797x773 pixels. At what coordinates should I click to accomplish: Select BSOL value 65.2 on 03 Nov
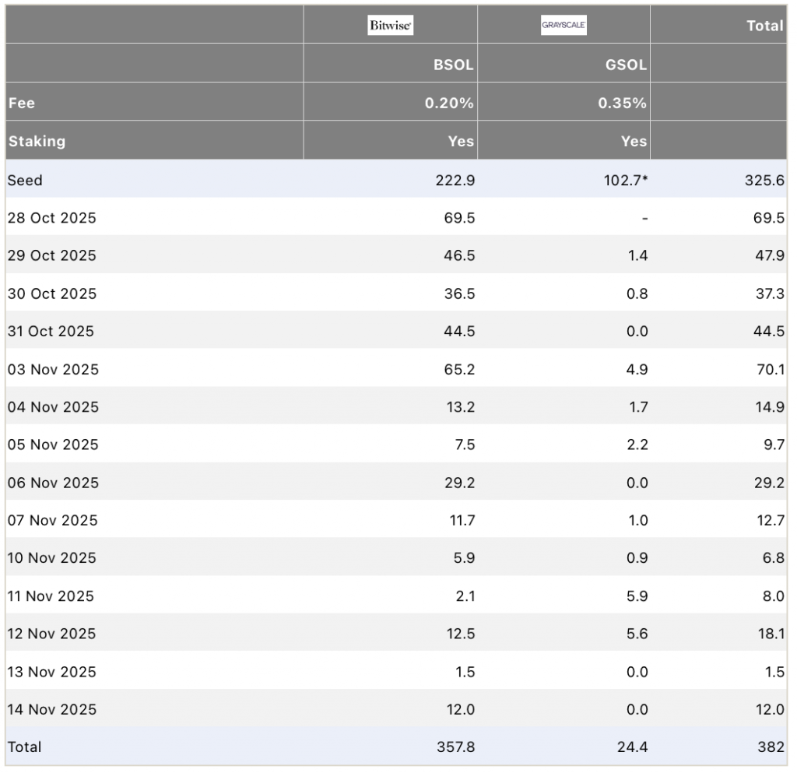[459, 369]
